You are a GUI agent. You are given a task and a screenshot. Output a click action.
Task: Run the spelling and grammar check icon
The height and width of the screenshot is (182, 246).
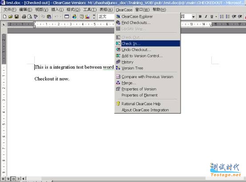coord(36,16)
